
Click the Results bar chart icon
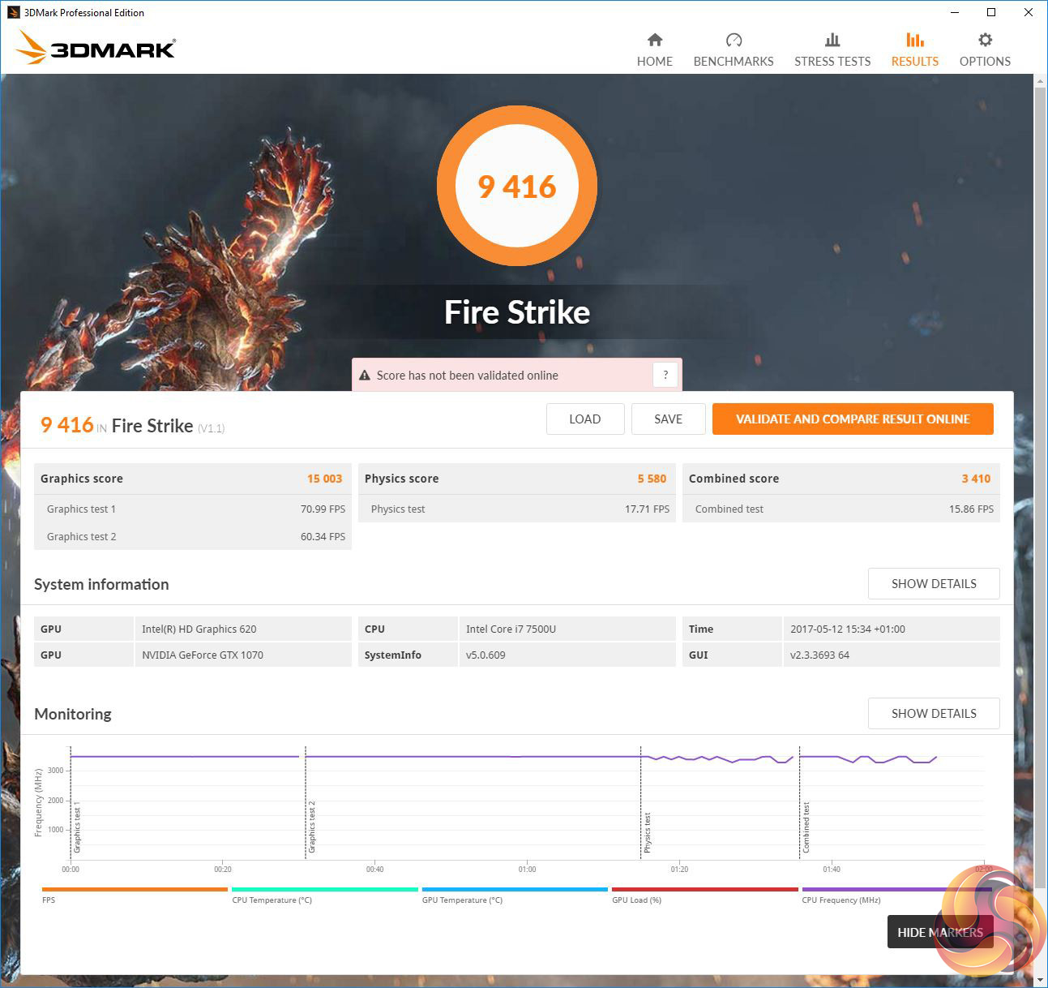click(915, 40)
